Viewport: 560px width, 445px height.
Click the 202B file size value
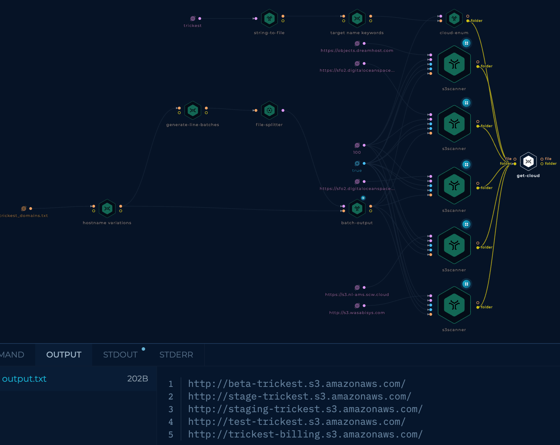(138, 379)
